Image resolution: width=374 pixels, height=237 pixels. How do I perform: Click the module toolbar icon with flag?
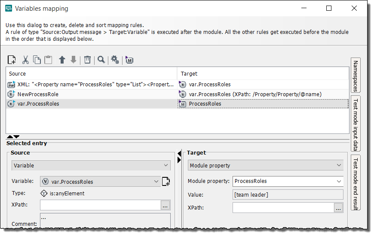[x=129, y=60]
